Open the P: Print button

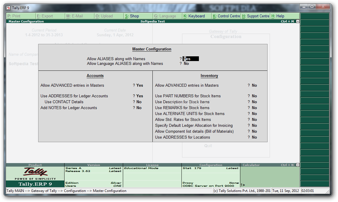[x=21, y=16]
